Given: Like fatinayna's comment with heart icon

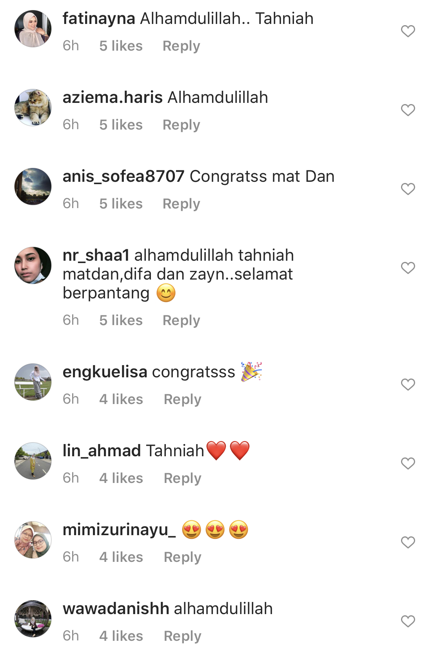Looking at the screenshot, I should coord(408,31).
